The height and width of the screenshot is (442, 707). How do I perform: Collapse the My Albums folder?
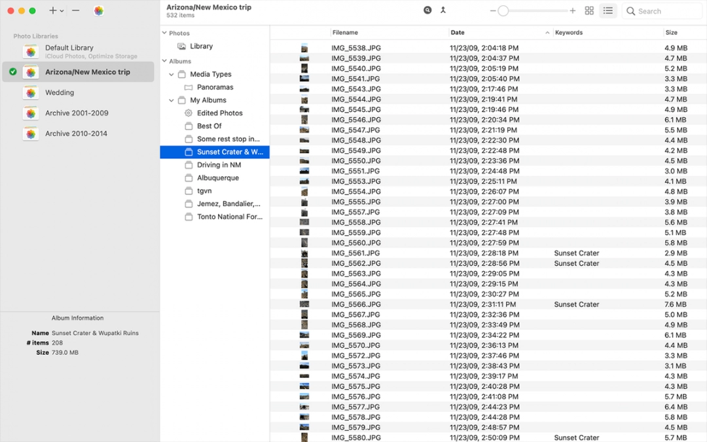point(172,100)
